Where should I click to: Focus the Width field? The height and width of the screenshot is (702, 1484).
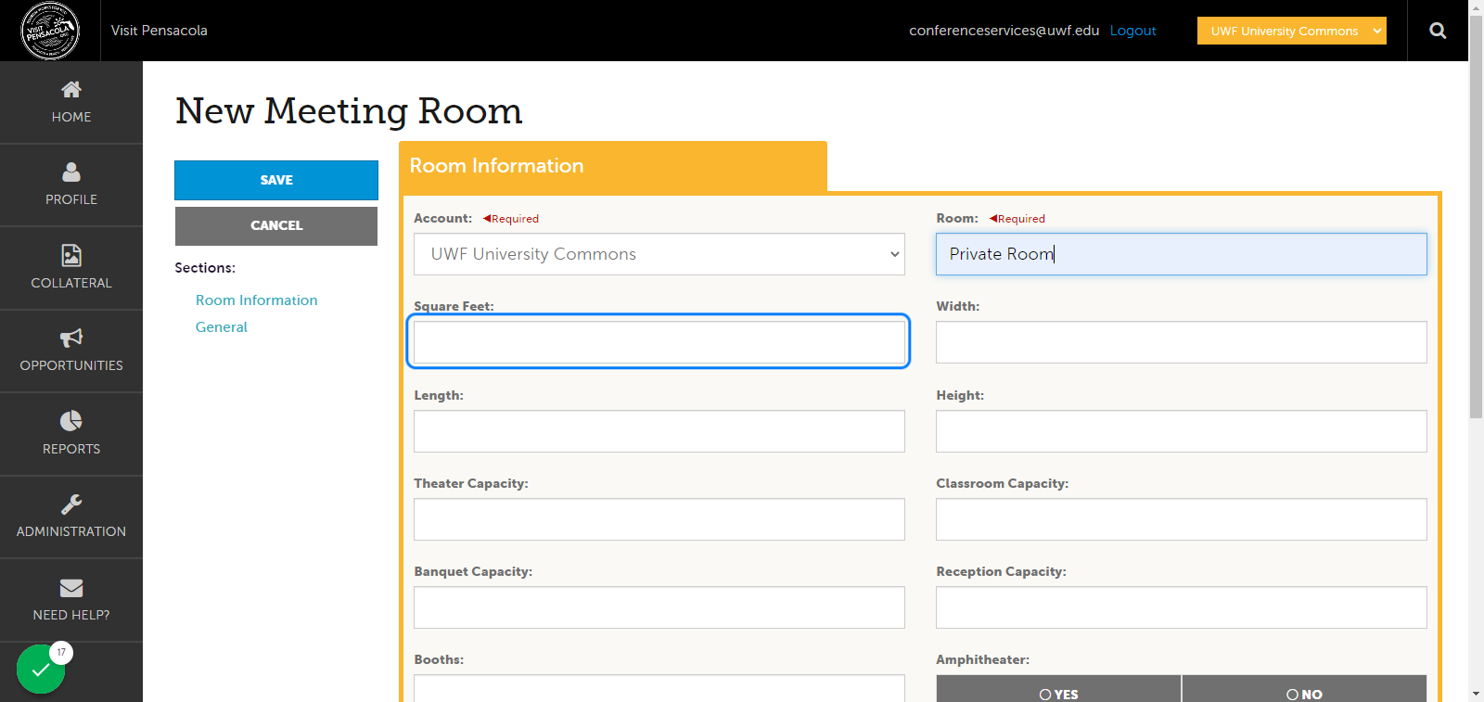(x=1182, y=342)
